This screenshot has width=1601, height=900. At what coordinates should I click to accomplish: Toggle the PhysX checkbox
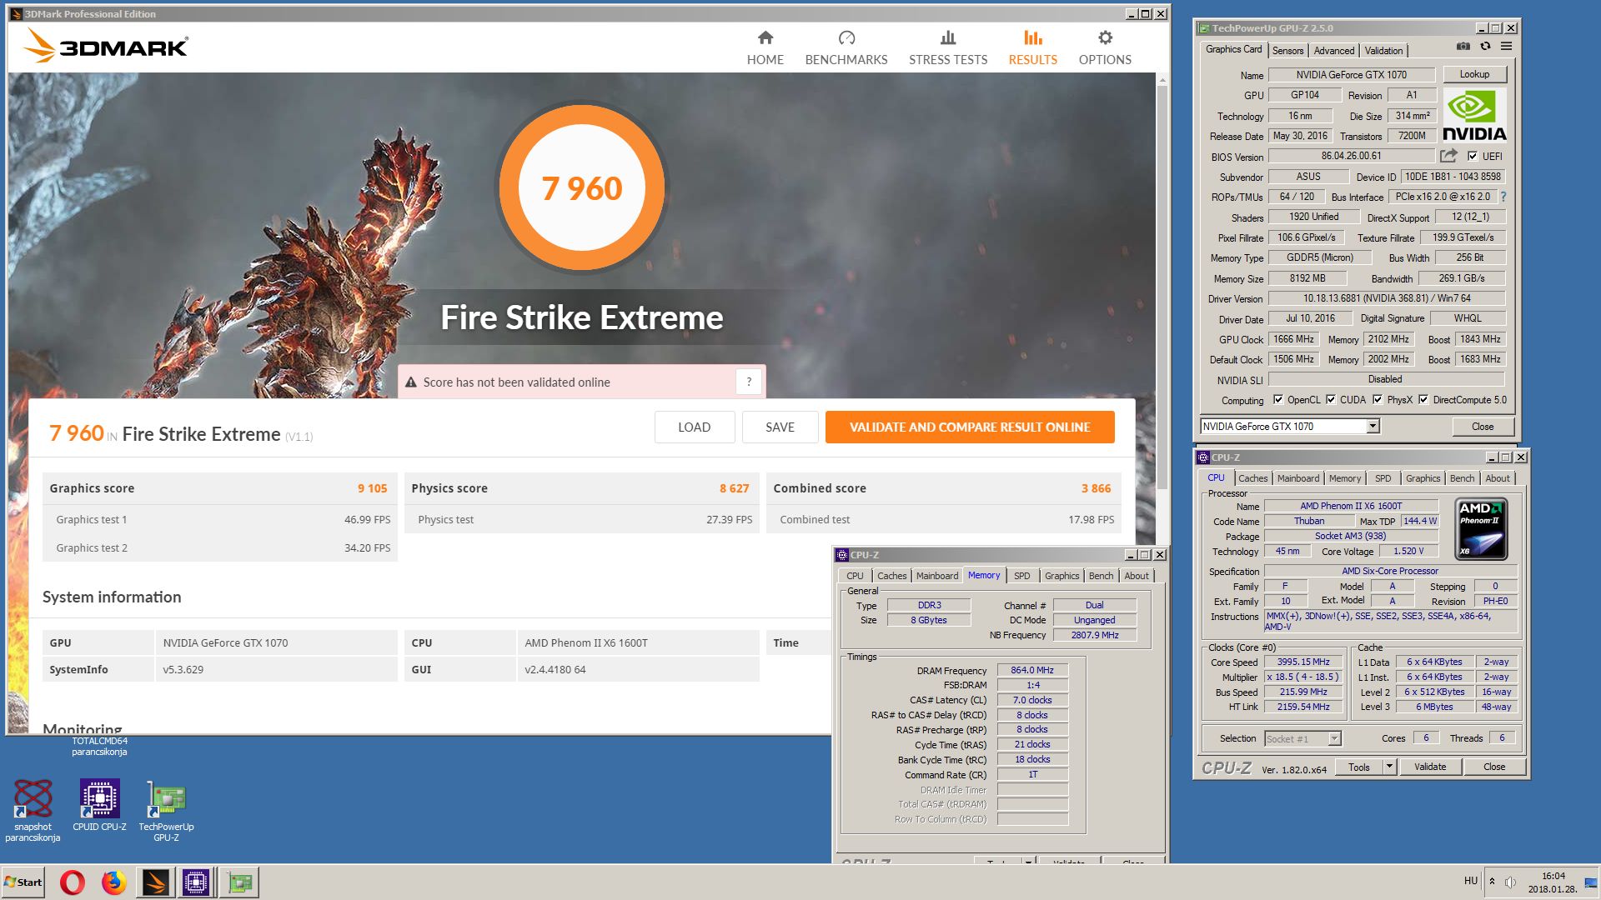(1378, 400)
